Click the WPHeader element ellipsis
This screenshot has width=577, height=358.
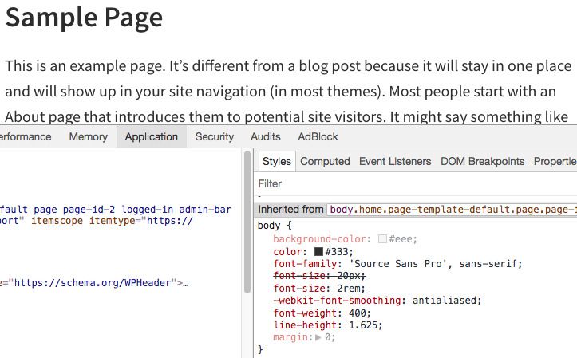[x=185, y=283]
